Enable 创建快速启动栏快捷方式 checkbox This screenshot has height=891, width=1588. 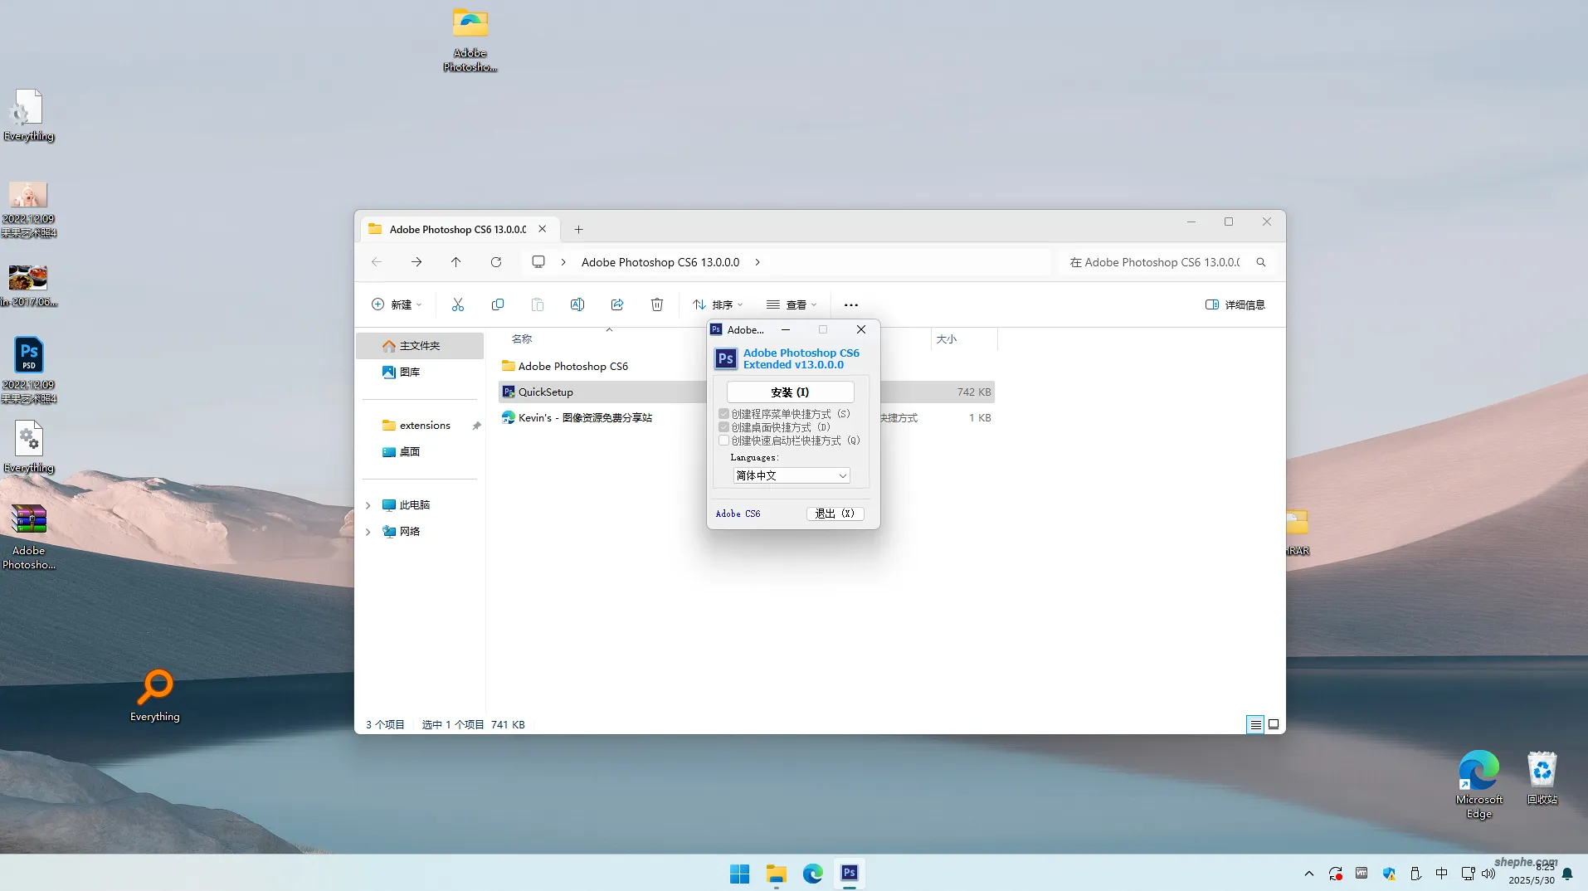coord(724,441)
